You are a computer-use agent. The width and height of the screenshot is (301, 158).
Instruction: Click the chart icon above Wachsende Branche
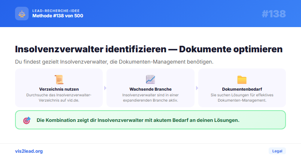(x=150, y=79)
